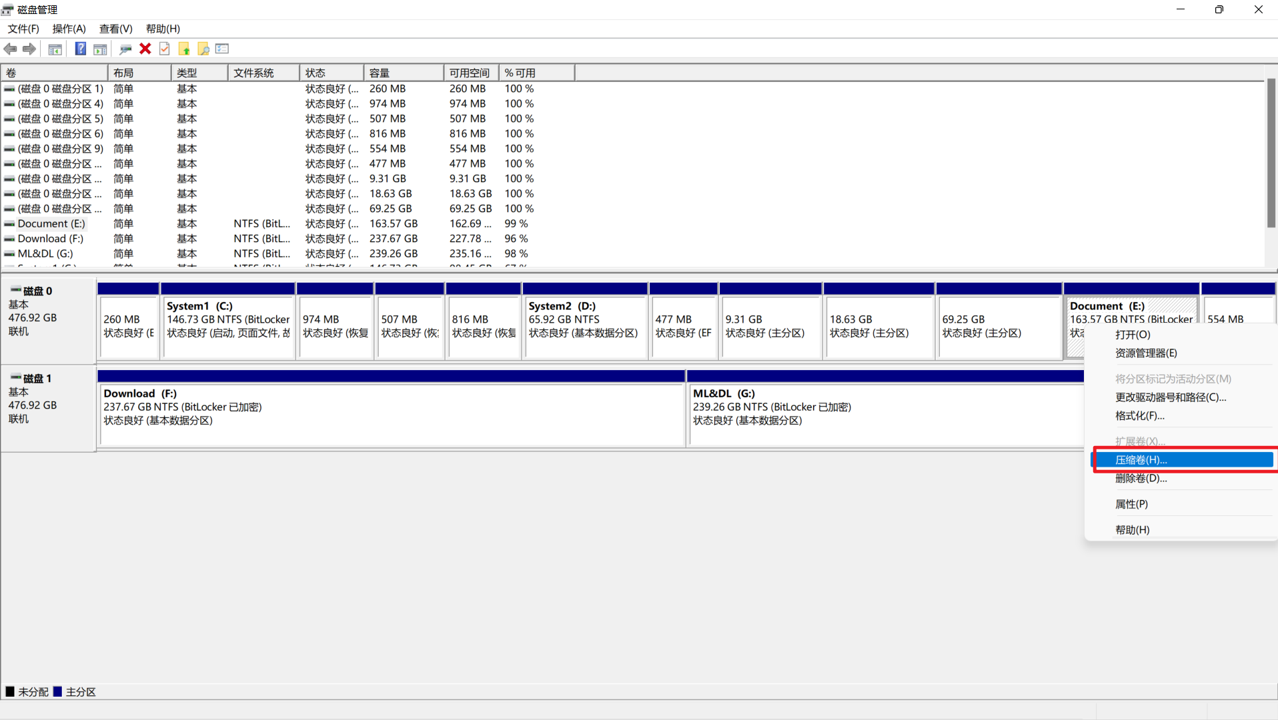Click the 磁盘 0 disk label panel
The image size is (1278, 720).
[49, 321]
